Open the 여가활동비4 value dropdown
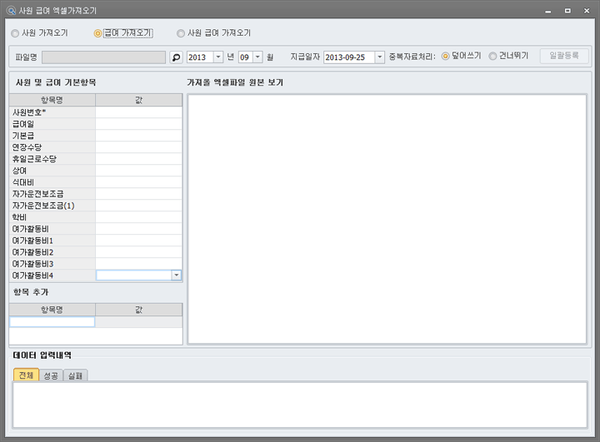Viewport: 600px width, 442px height. [x=176, y=275]
